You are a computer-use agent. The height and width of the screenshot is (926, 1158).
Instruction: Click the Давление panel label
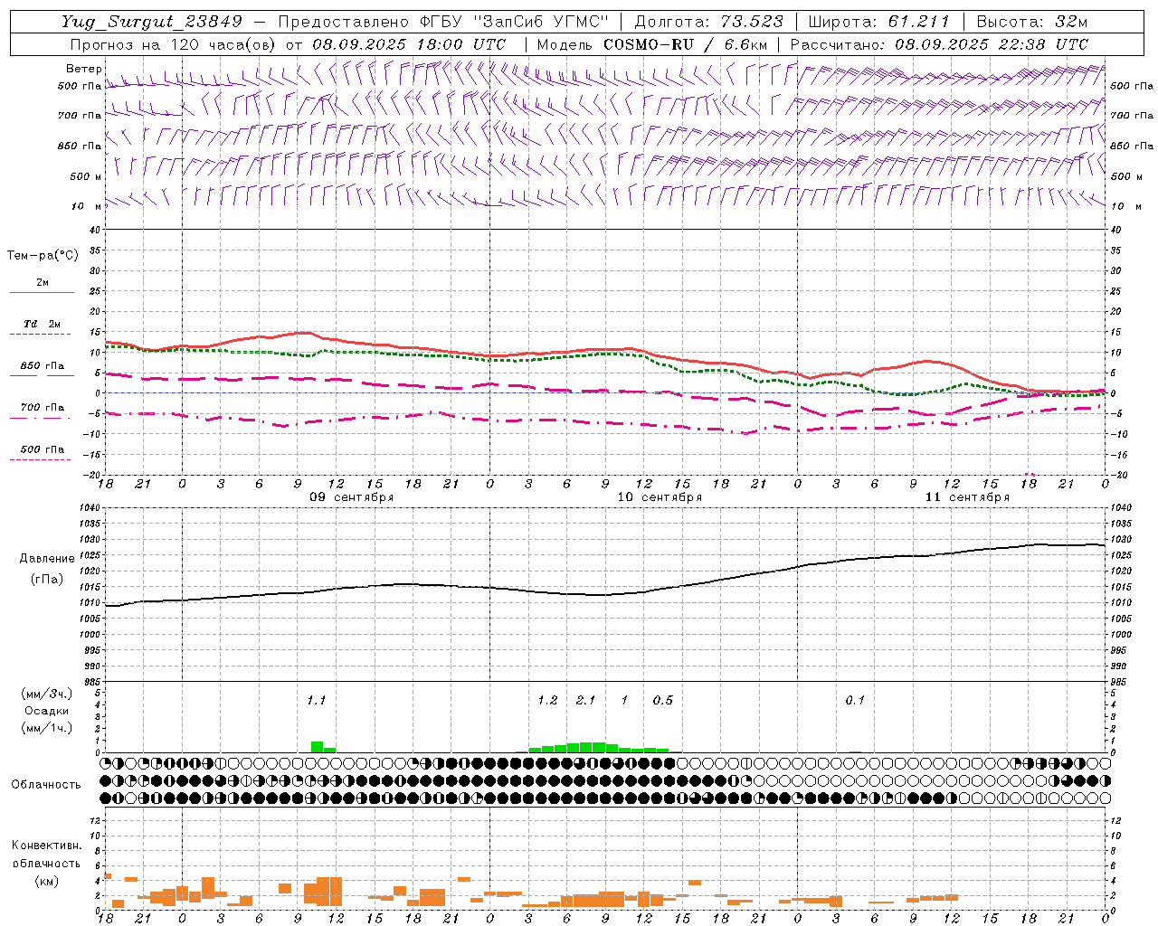47,559
